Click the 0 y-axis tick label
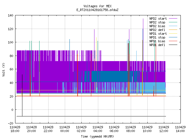This screenshot has width=186, height=139. [x=12, y=110]
